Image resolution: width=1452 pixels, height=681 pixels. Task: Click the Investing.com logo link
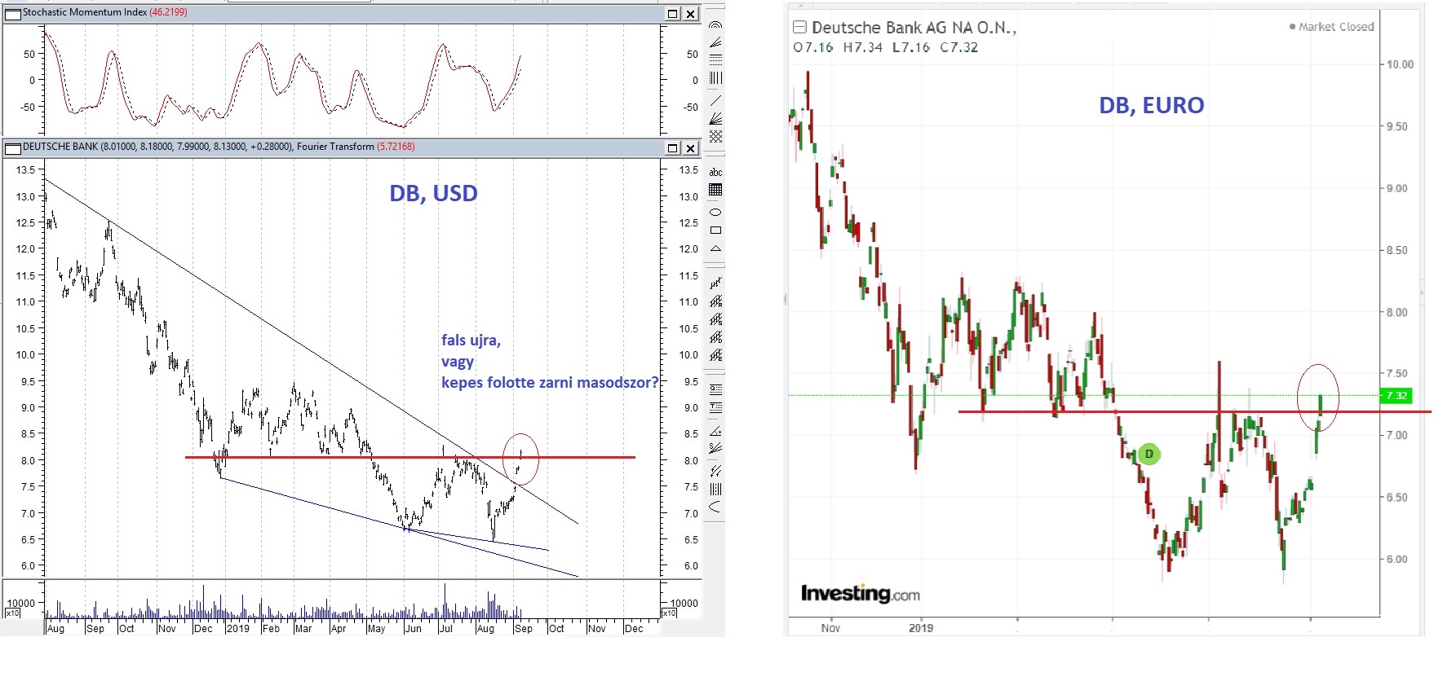(x=860, y=594)
